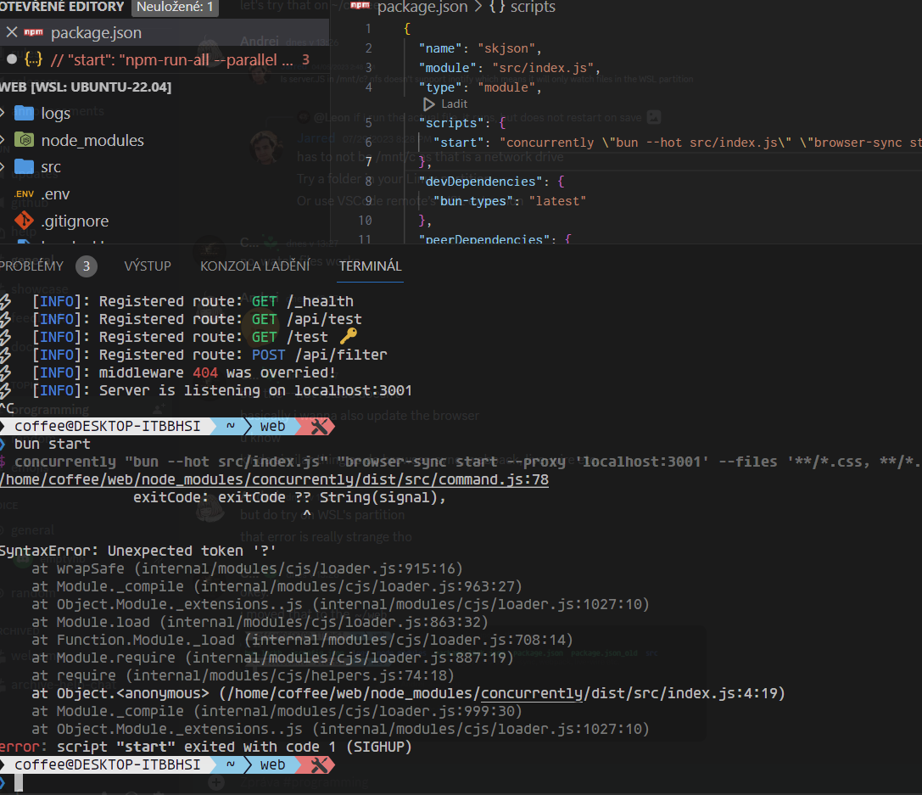Switch to the VÝSTUP tab

147,265
